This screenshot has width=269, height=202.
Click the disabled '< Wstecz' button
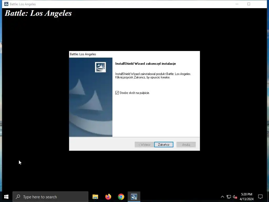tap(144, 145)
